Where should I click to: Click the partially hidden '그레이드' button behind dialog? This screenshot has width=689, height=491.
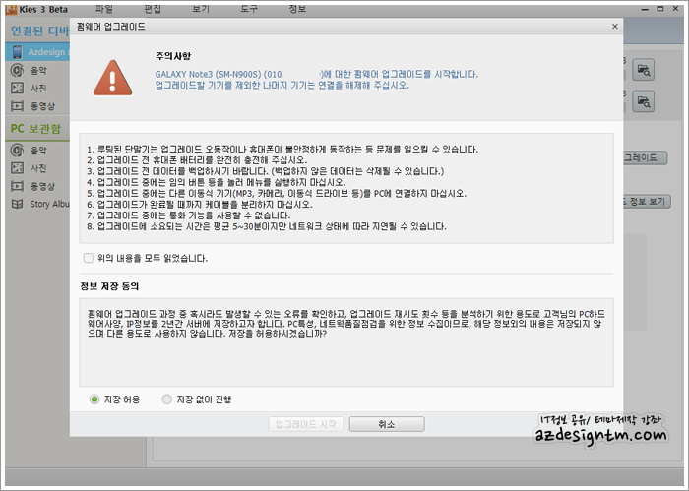point(645,157)
